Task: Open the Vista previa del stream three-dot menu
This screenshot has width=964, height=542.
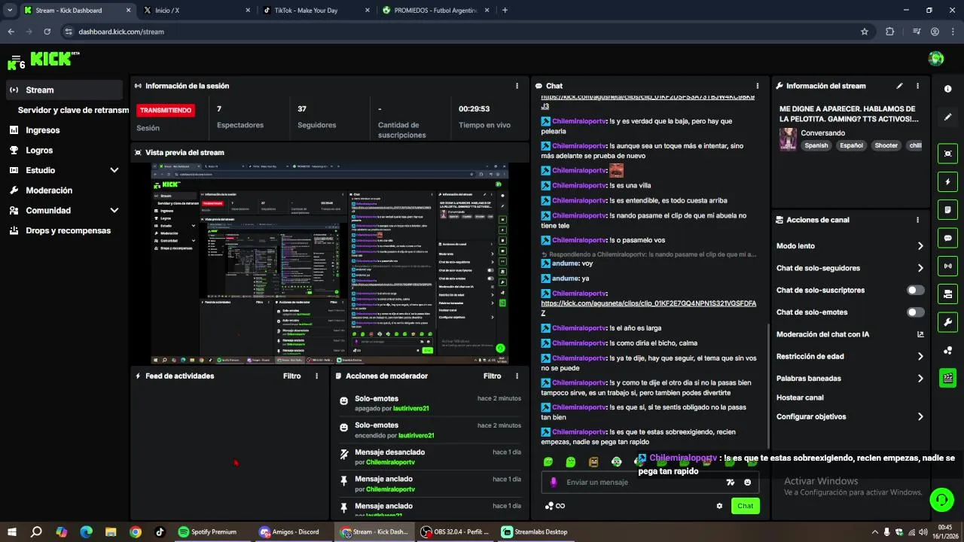Action: (517, 152)
